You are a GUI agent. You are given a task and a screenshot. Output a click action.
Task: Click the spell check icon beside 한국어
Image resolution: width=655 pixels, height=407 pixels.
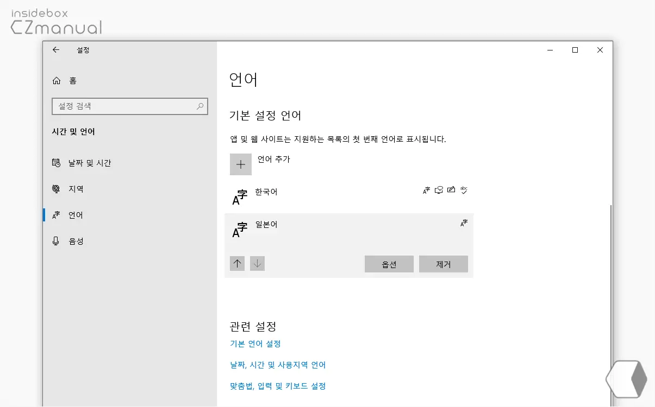point(464,190)
